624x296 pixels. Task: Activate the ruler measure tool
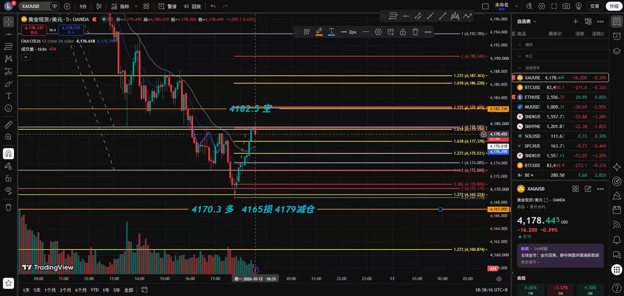click(9, 124)
